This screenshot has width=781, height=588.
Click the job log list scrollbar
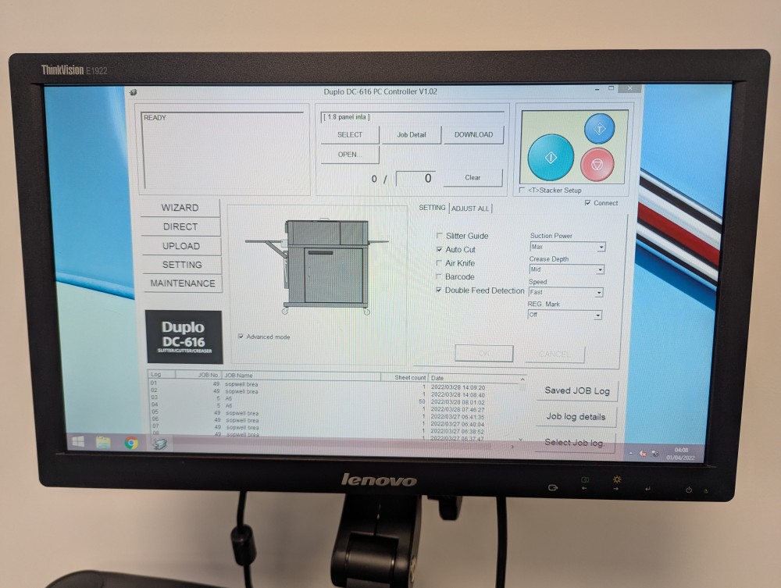[522, 410]
